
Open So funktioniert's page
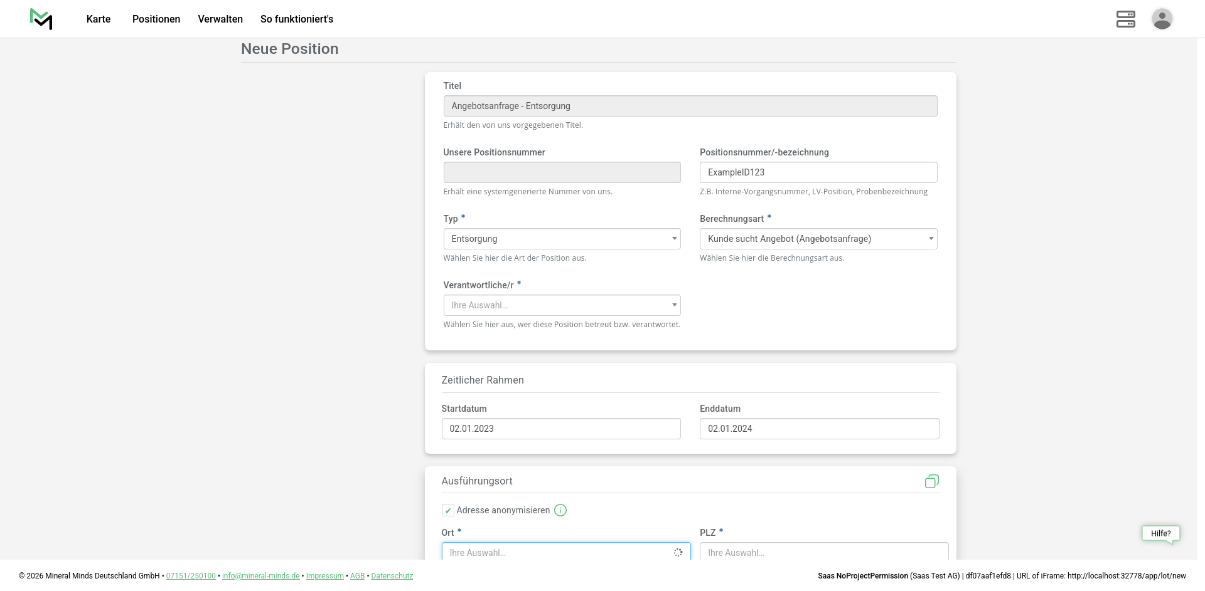click(x=297, y=19)
